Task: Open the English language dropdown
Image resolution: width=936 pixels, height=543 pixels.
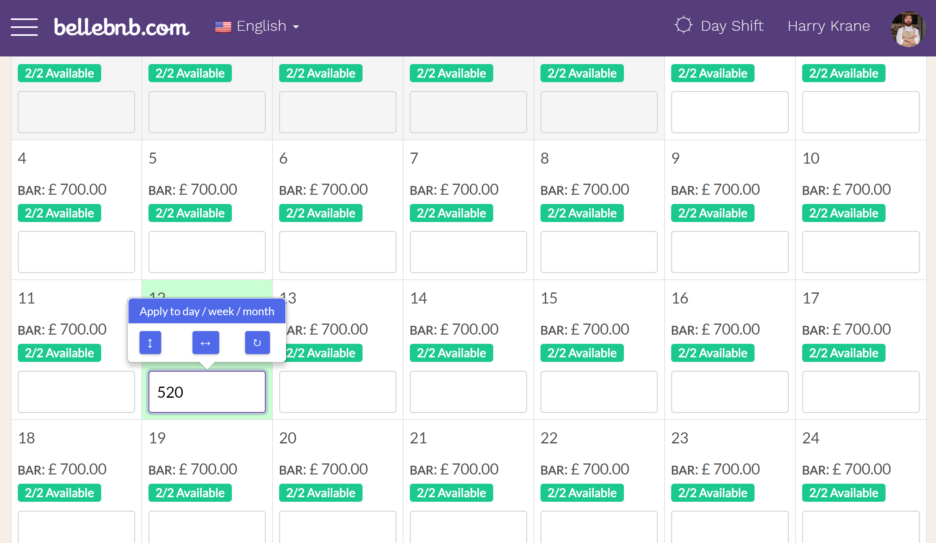Action: pyautogui.click(x=268, y=26)
